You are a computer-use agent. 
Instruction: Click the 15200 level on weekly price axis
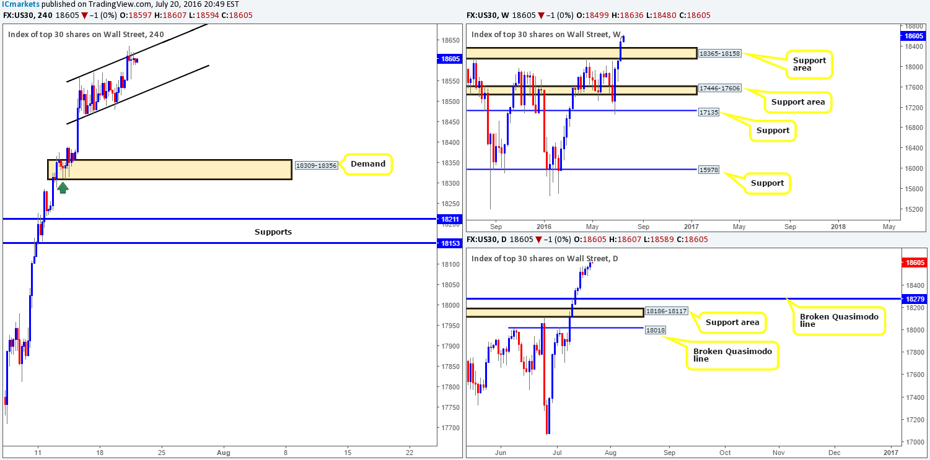(913, 209)
